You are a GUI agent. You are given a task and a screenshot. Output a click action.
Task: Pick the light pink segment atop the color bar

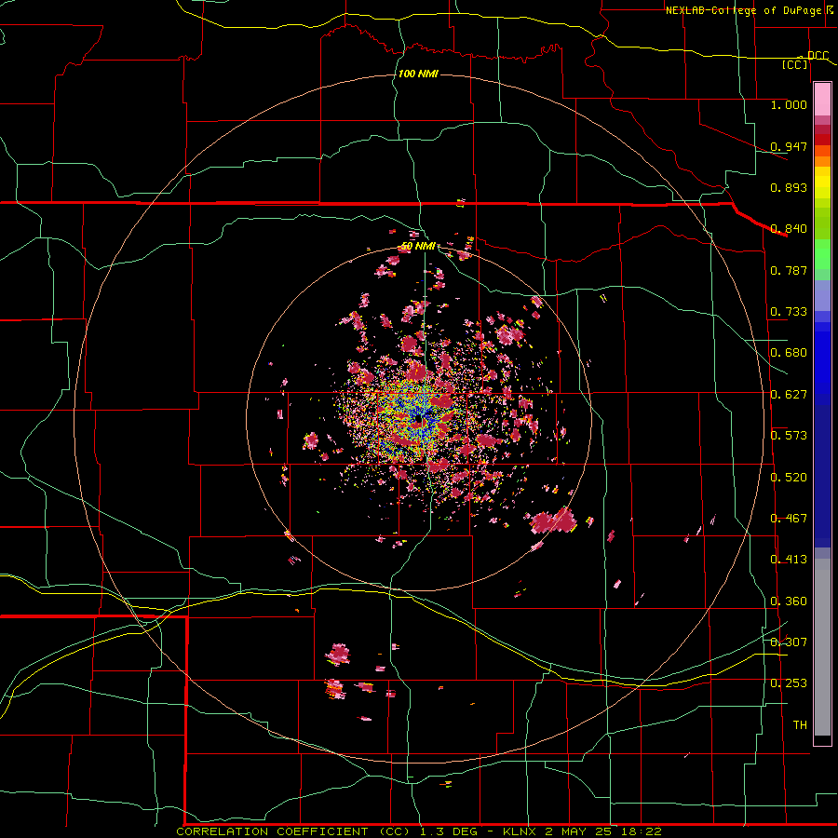click(822, 99)
